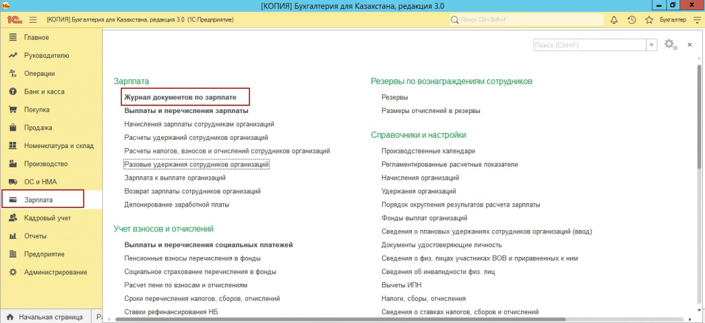Viewport: 705px width, 323px height.
Task: Click the Отчеты bar chart icon
Action: 13,236
